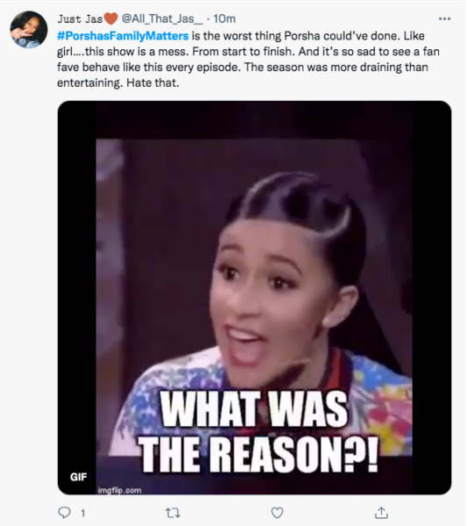Click the Just Jas display name
This screenshot has width=467, height=526.
(x=80, y=18)
